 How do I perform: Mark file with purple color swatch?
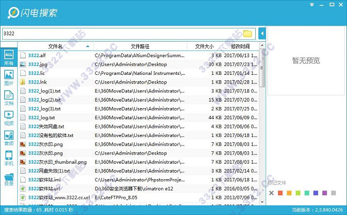click(x=325, y=193)
